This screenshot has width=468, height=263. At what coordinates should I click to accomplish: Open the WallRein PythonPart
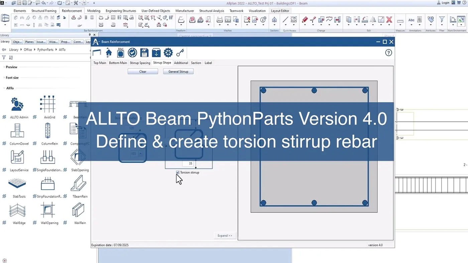tap(78, 210)
